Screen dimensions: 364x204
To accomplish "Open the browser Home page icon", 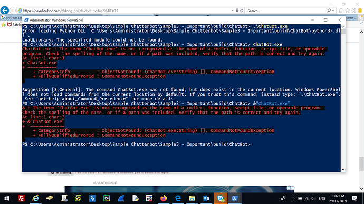I will (341, 11).
